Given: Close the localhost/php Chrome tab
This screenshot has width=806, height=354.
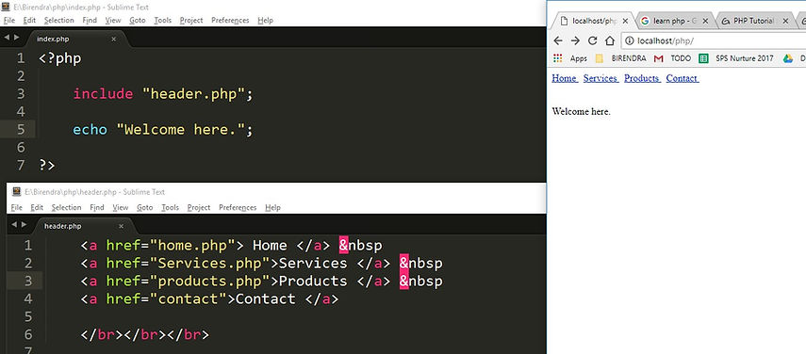Looking at the screenshot, I should pos(625,21).
